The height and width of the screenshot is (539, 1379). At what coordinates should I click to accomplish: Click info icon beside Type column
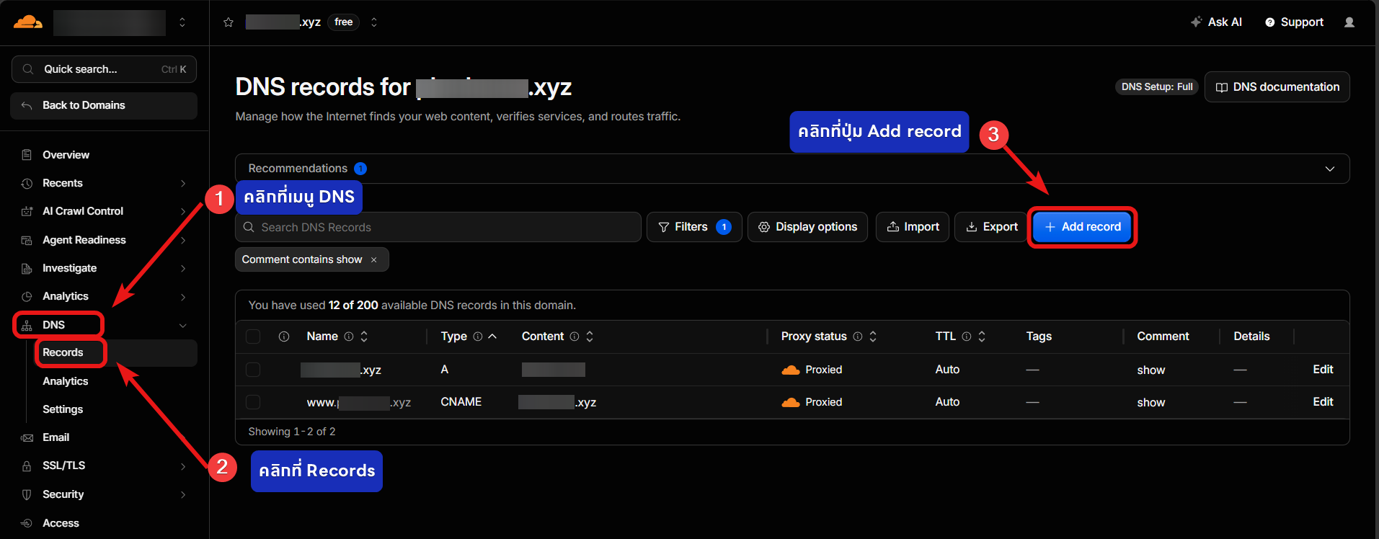tap(478, 337)
